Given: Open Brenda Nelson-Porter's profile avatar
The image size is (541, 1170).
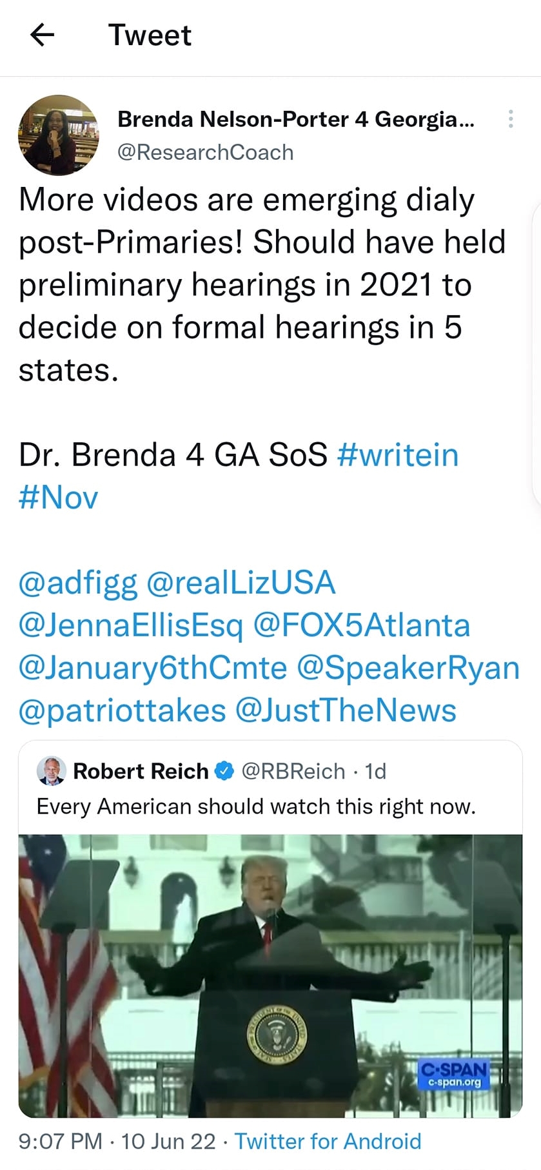Looking at the screenshot, I should (x=59, y=135).
